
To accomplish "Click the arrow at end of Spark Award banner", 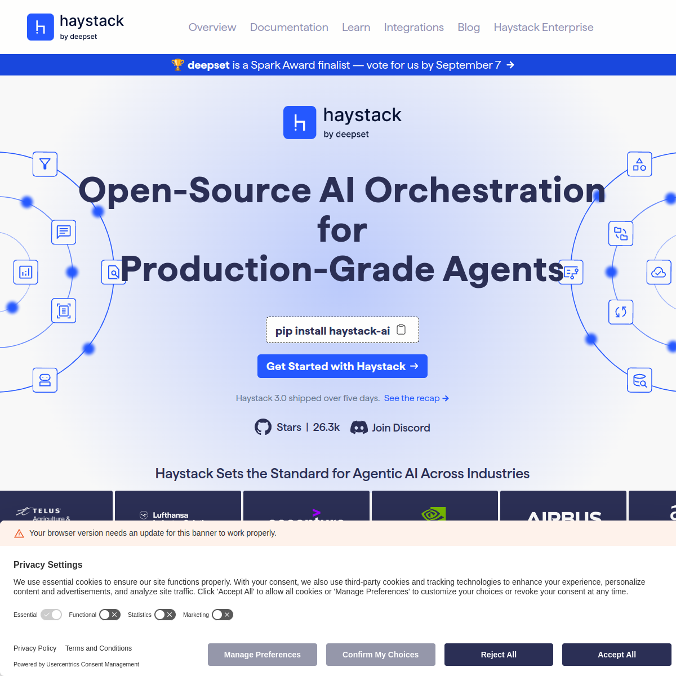I will click(x=510, y=65).
